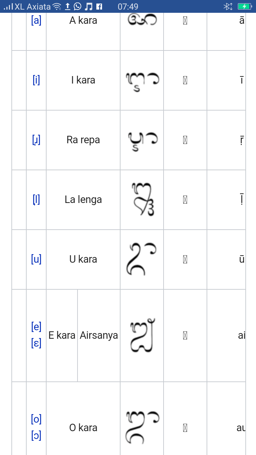Screen dimensions: 256x455
Task: Open the [i] IPA link
Action: (x=36, y=80)
